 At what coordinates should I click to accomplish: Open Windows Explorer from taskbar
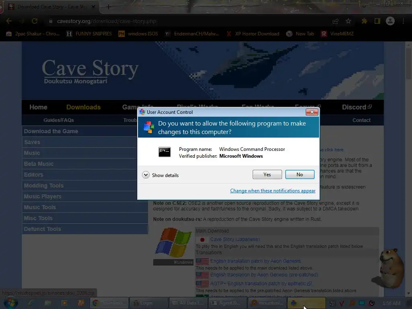click(47, 303)
